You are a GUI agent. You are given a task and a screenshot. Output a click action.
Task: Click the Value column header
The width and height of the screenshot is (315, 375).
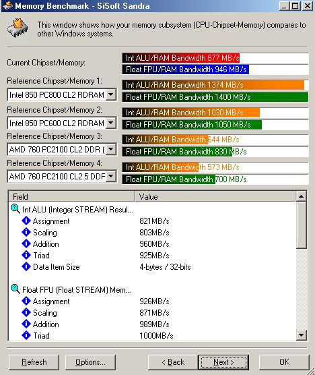pos(215,196)
